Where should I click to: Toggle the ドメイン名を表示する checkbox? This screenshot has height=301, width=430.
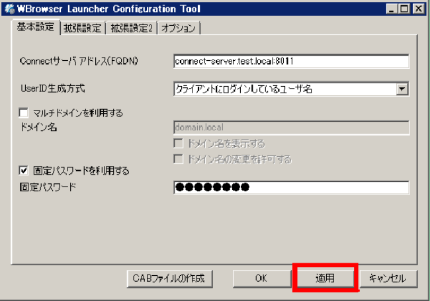[x=177, y=144]
